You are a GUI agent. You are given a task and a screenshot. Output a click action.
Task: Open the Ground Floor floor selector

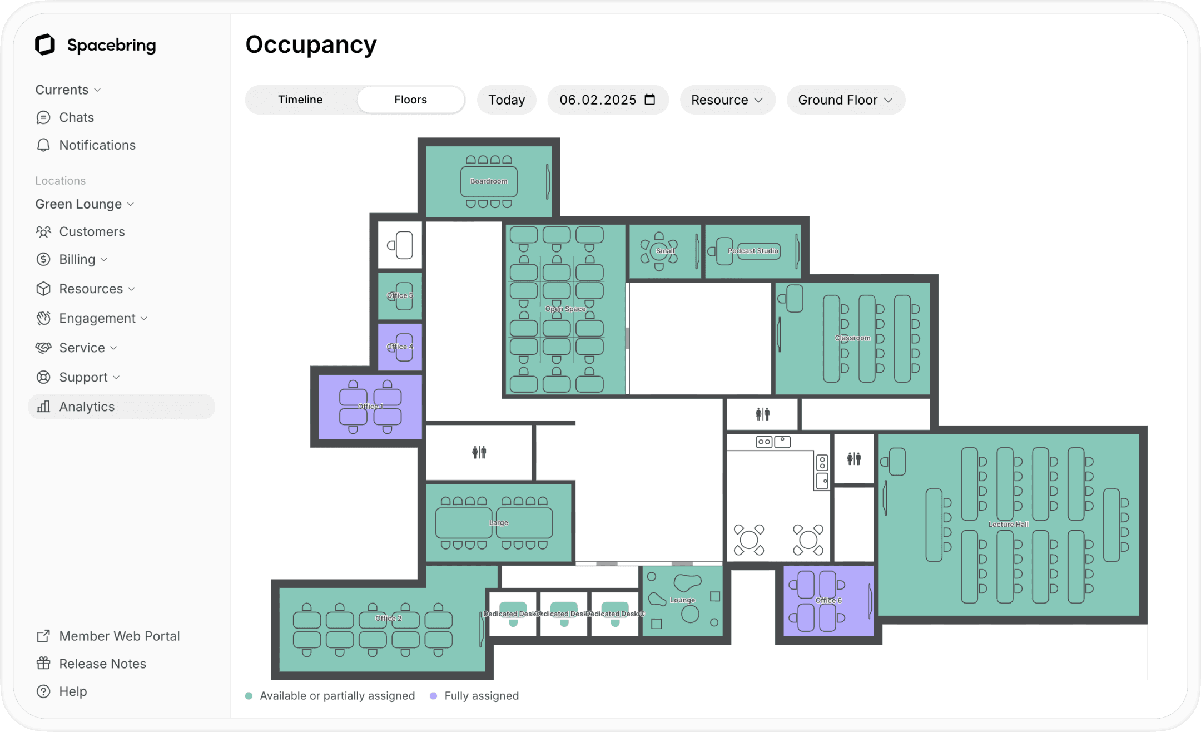pyautogui.click(x=844, y=100)
